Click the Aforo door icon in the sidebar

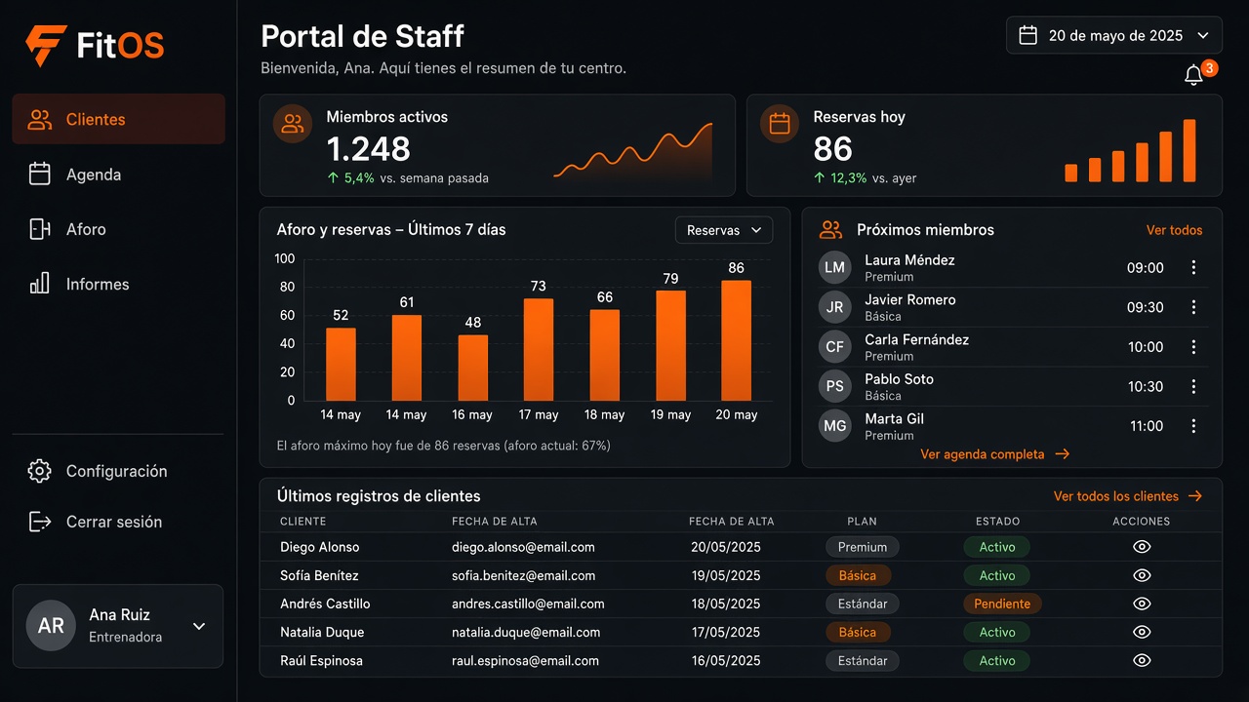[x=39, y=229]
